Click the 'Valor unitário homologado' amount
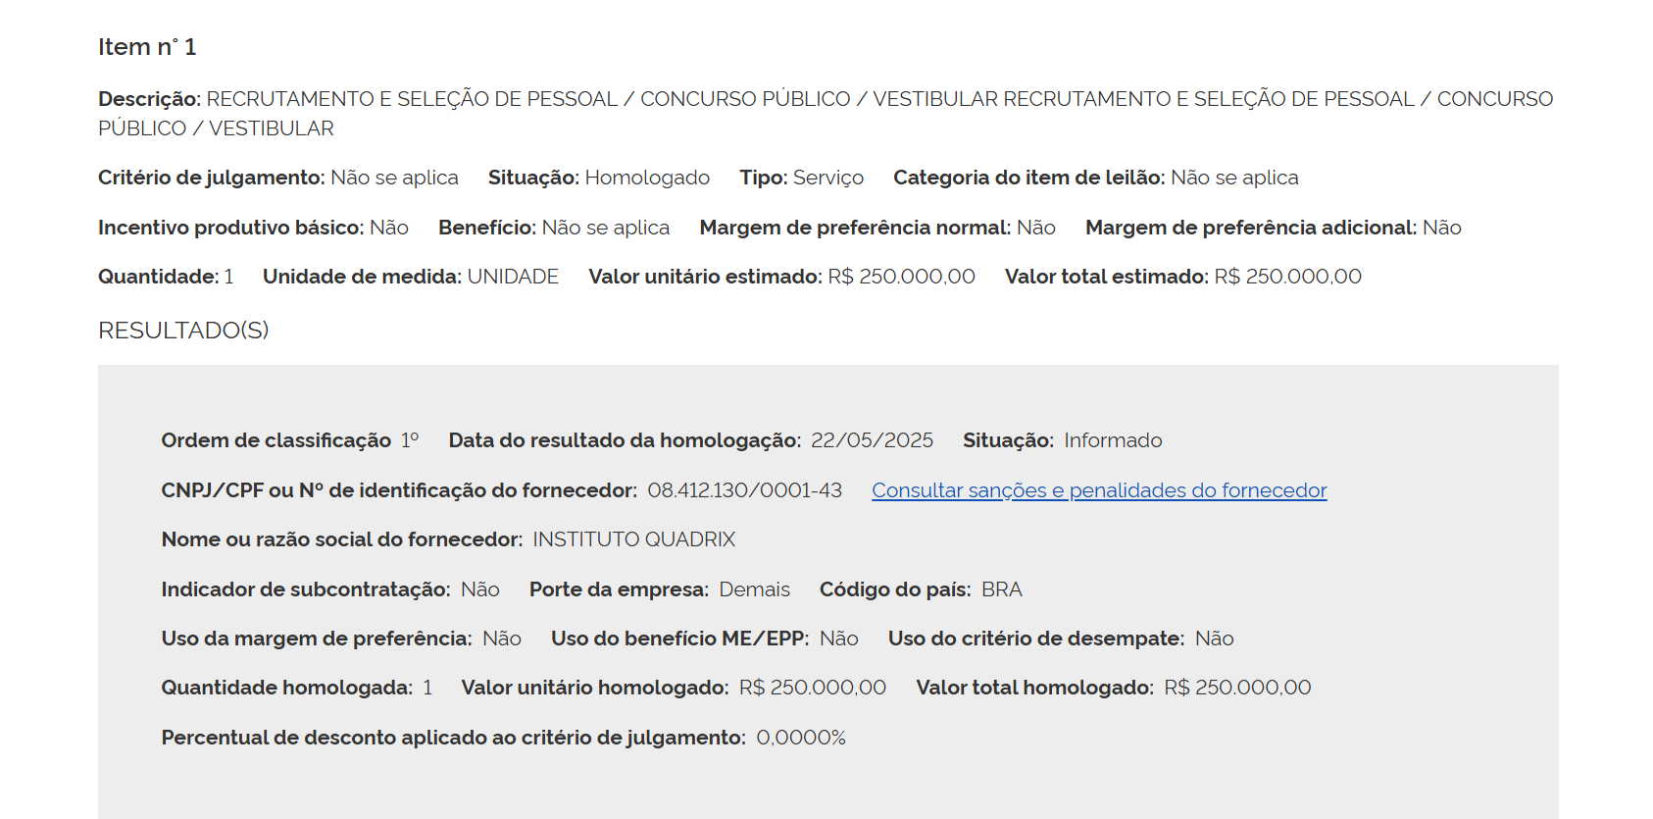The image size is (1653, 819). coord(813,688)
